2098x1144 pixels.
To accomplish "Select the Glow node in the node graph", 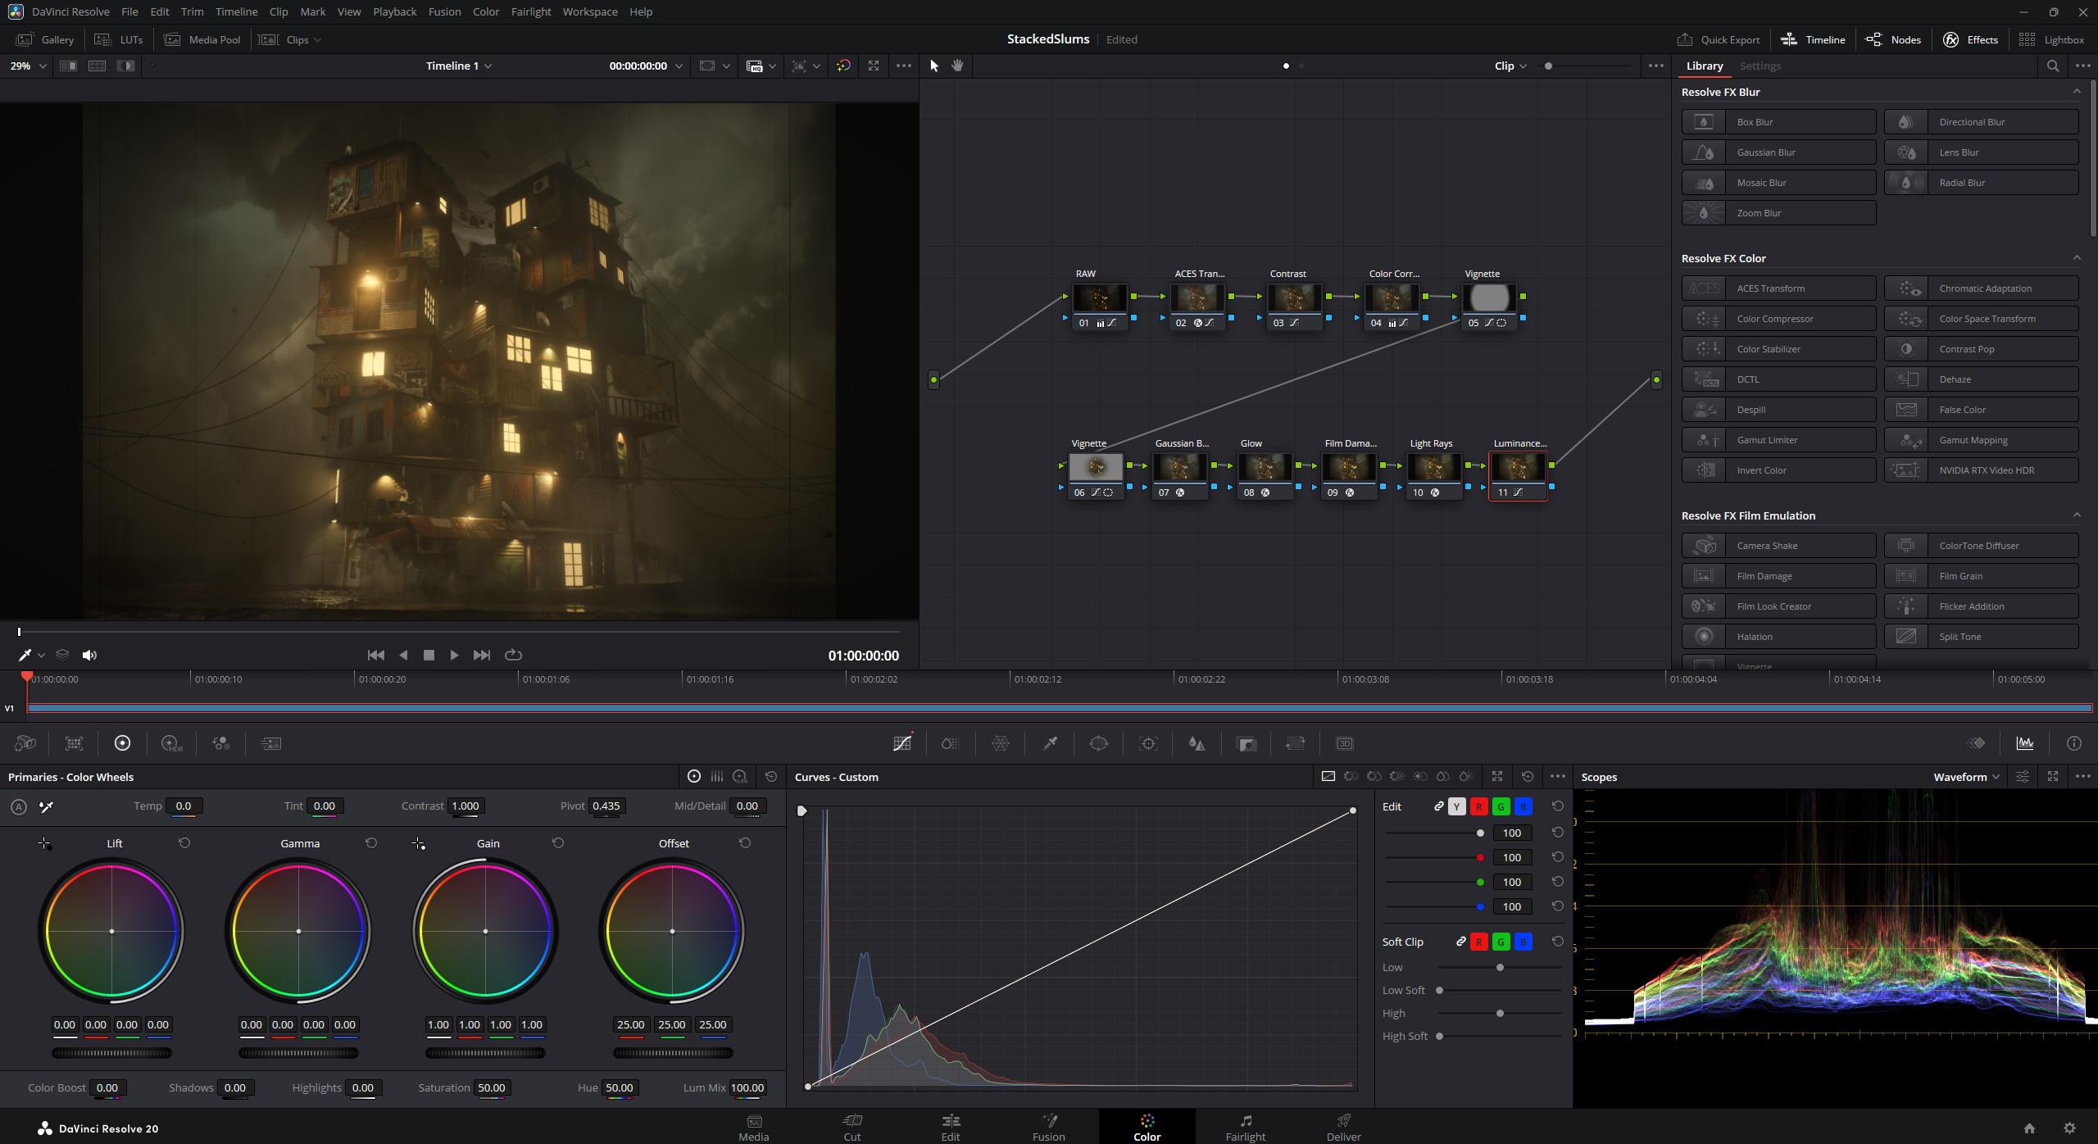I will click(1264, 467).
